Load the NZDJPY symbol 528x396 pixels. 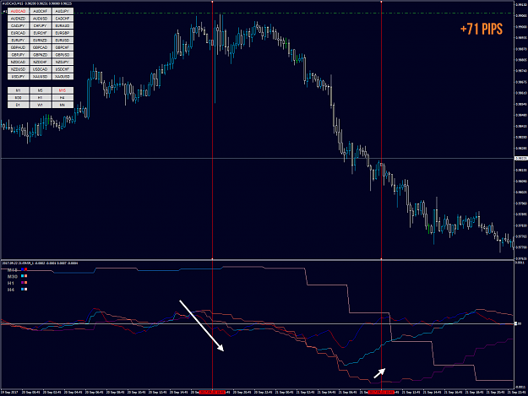click(x=63, y=62)
